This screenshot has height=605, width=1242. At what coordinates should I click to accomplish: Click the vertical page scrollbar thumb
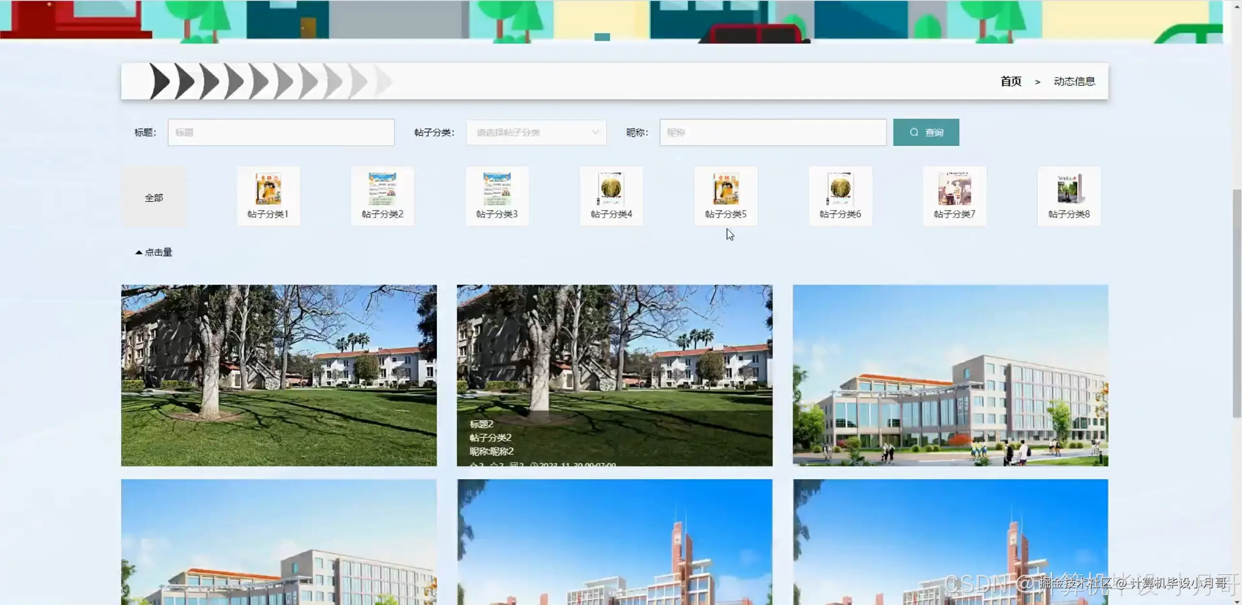click(x=1237, y=303)
